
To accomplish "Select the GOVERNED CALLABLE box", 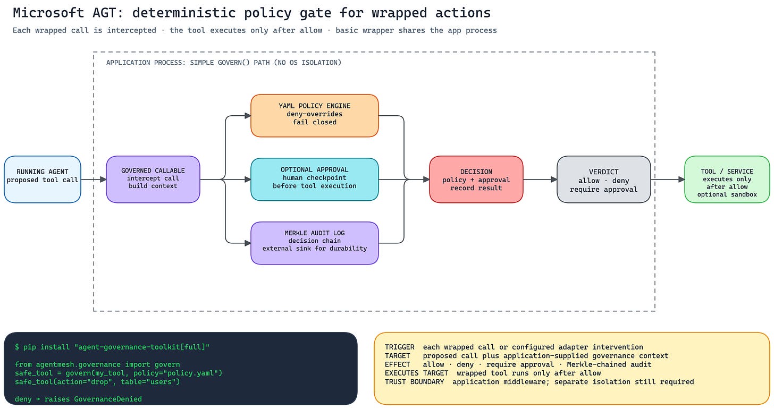I will [x=153, y=180].
